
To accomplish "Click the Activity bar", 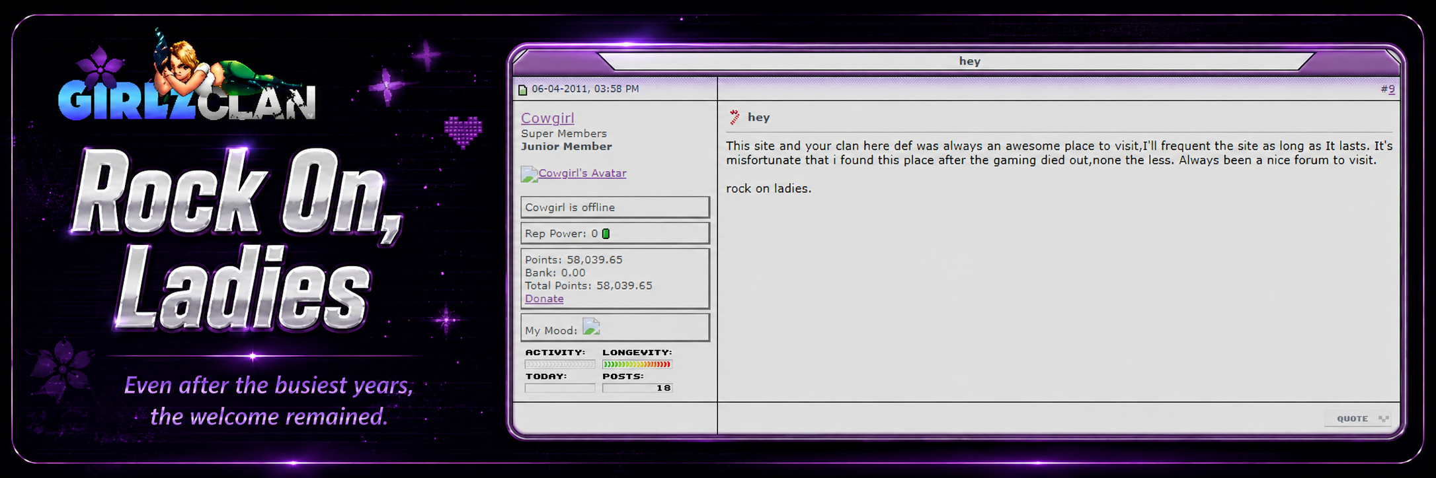I will [560, 364].
